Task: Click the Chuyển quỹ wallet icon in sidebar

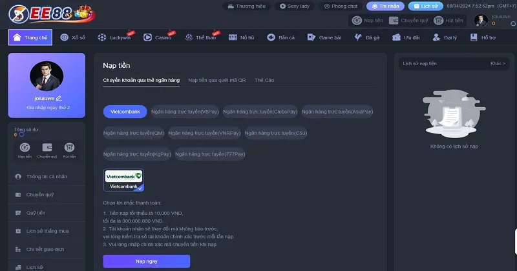Action: pyautogui.click(x=47, y=148)
